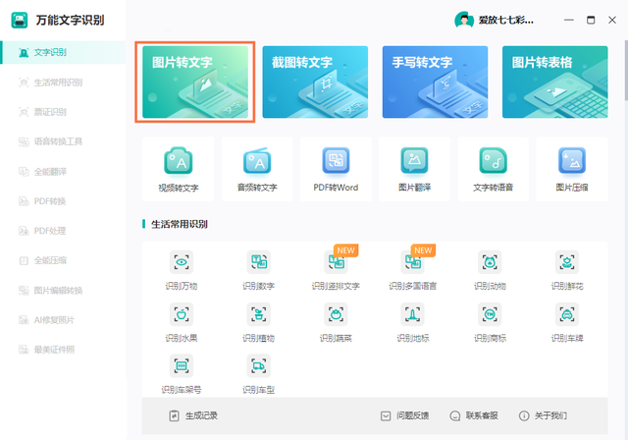This screenshot has width=628, height=440.
Task: Open the PDF转Word tool icon
Action: [336, 161]
